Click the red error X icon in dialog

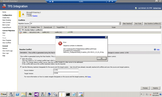pyautogui.click(x=60, y=43)
